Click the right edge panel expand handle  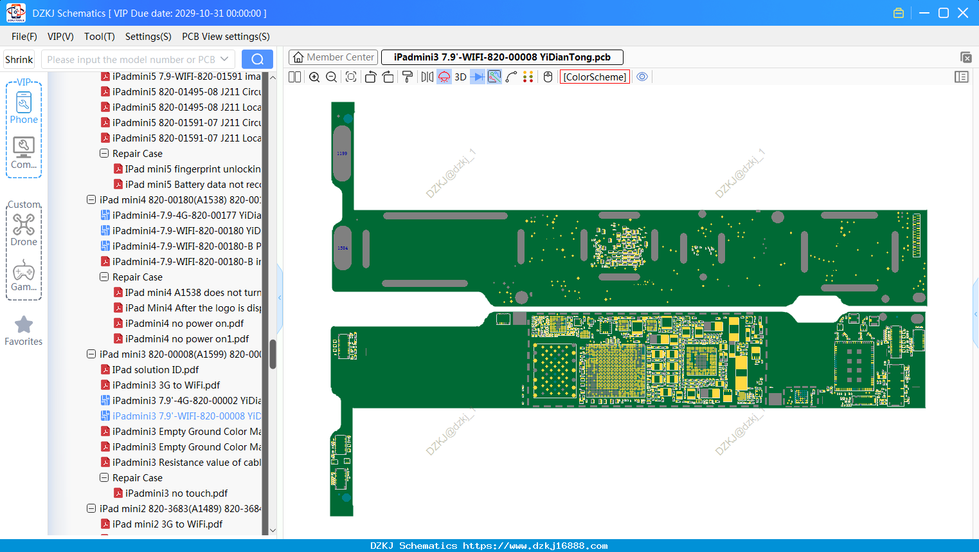tap(976, 314)
